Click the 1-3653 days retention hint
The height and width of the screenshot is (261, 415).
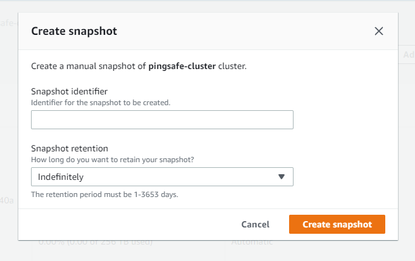[x=104, y=194]
